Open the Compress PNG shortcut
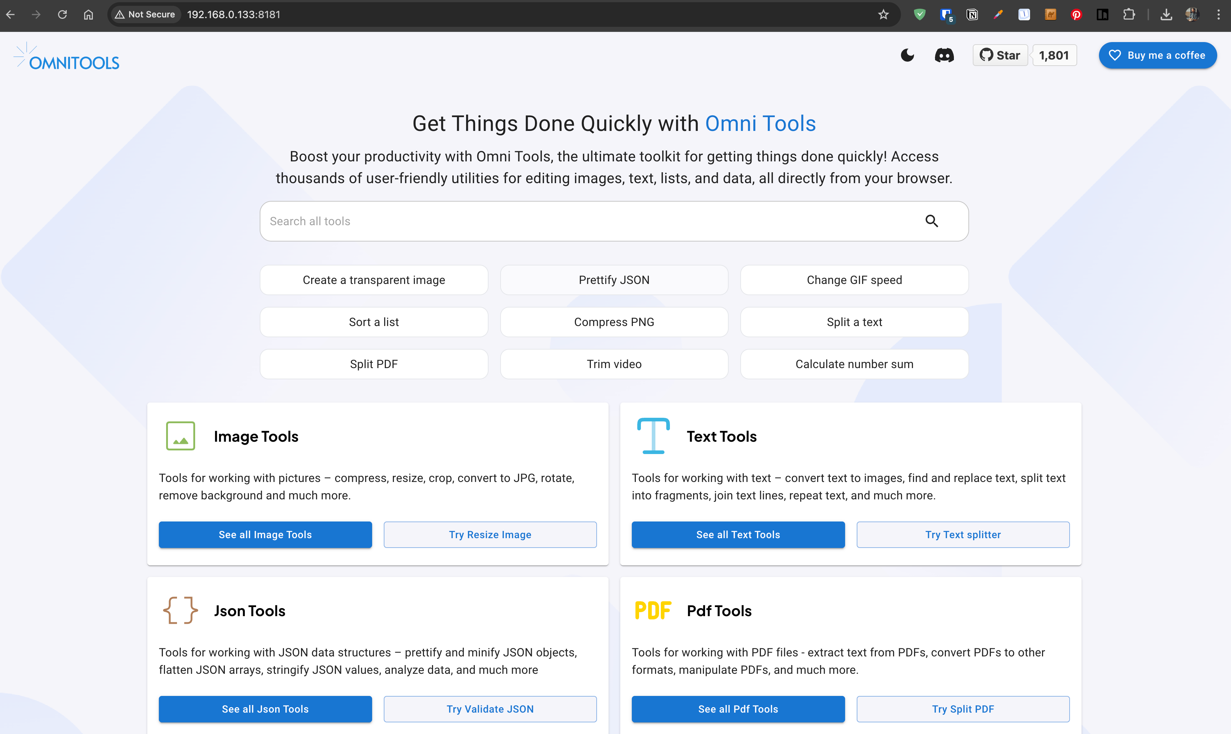The width and height of the screenshot is (1231, 734). point(614,322)
